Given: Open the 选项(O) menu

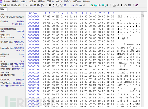Looking at the screenshot, I should pyautogui.click(x=67, y=1).
